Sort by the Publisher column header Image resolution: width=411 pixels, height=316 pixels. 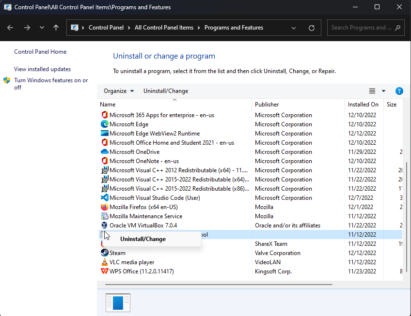(298, 104)
